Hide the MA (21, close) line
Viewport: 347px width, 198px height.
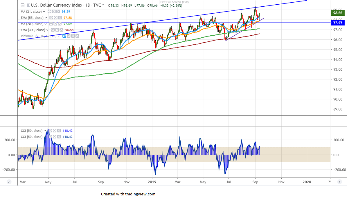tap(49, 12)
